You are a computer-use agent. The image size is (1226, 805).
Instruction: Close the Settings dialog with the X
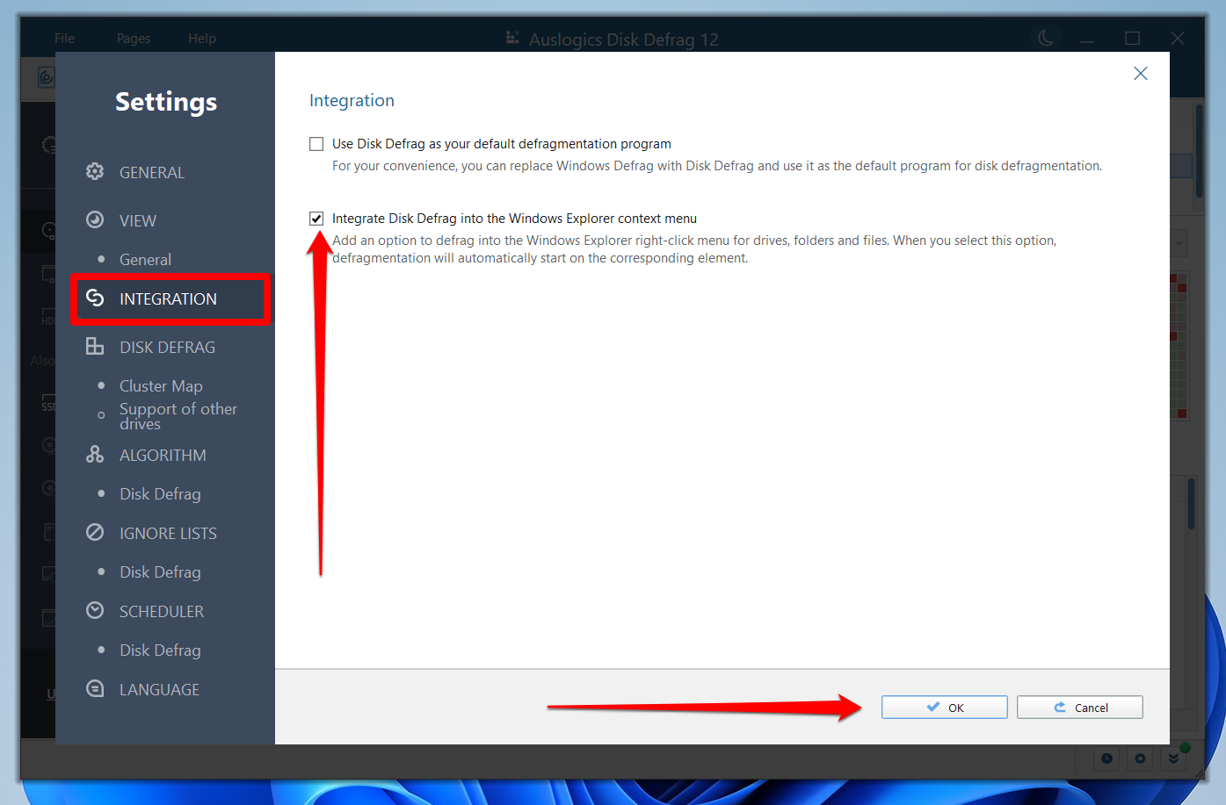[x=1141, y=74]
